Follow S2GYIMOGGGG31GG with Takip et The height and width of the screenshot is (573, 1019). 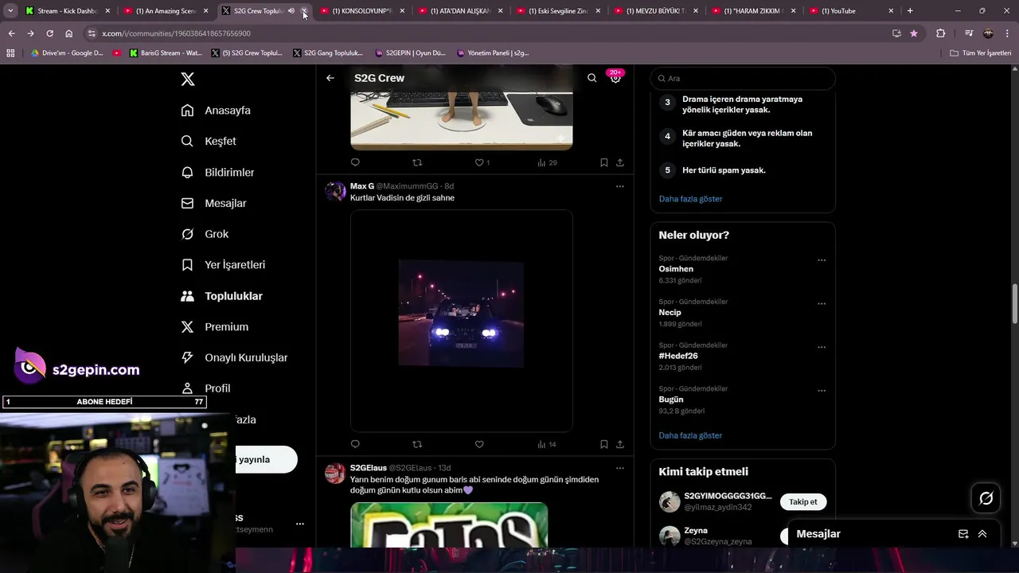803,502
